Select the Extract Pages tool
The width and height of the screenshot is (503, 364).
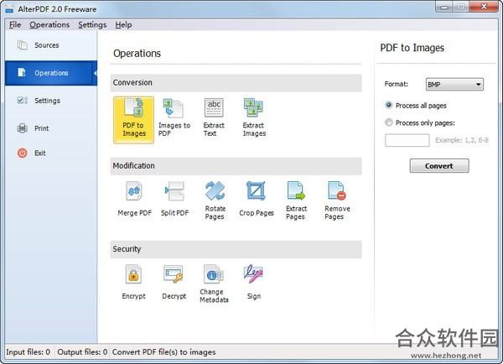pos(296,200)
